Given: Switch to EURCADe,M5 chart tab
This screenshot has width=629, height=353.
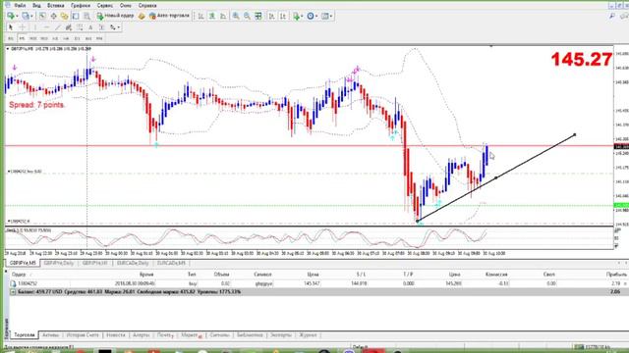Looking at the screenshot, I should (x=171, y=263).
